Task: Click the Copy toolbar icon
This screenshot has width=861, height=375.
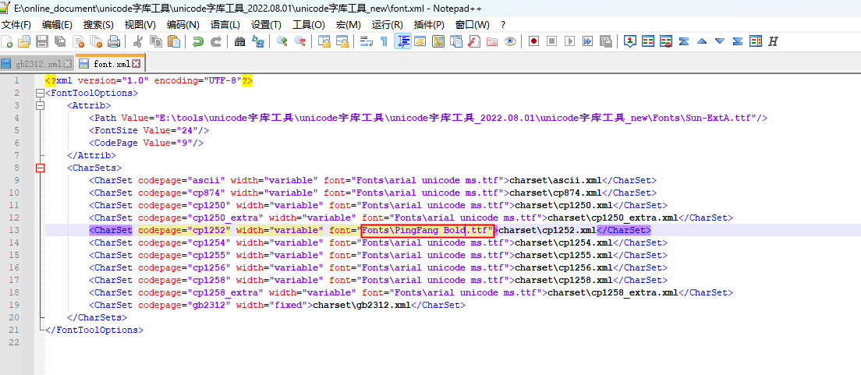Action: (x=156, y=41)
